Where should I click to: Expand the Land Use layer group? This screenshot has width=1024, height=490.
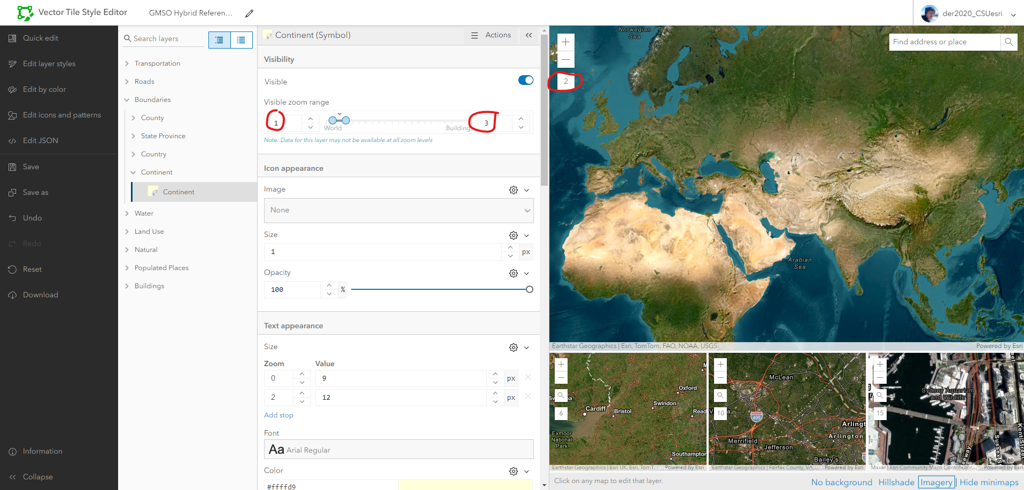[127, 232]
